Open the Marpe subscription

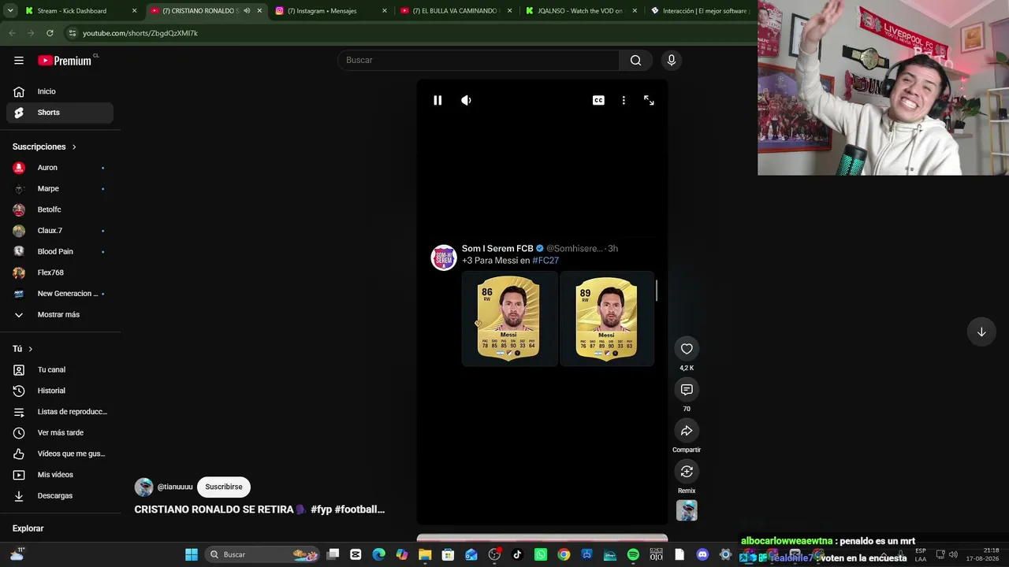coord(60,189)
